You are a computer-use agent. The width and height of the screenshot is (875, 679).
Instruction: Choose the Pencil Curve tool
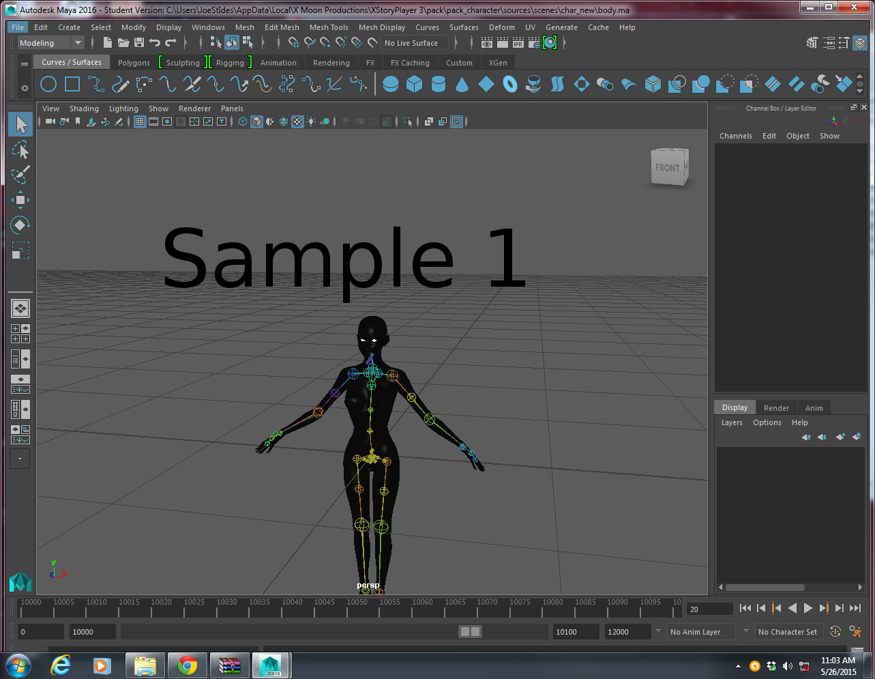(120, 84)
